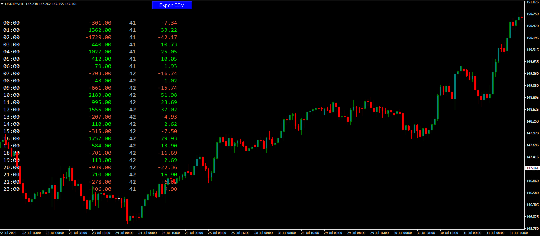Image resolution: width=540 pixels, height=236 pixels.
Task: Click the Export CSV button
Action: pyautogui.click(x=171, y=5)
